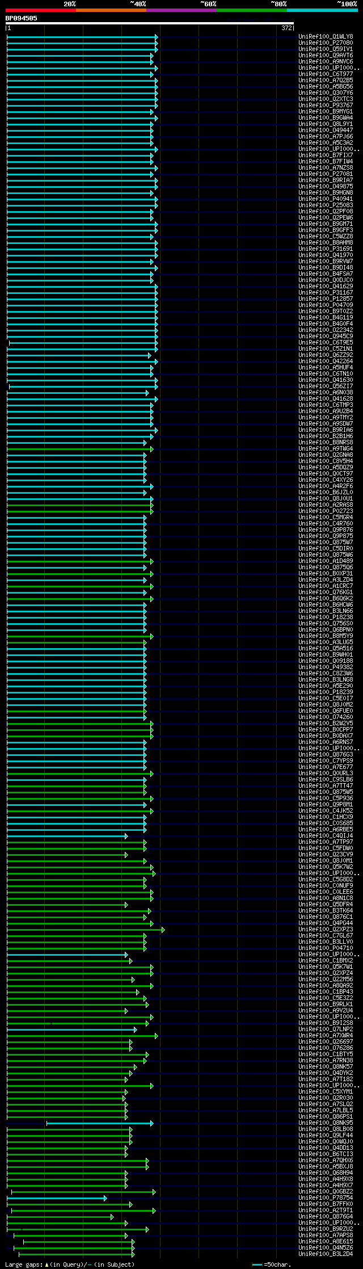363x1269 pixels.
Task: Select the UniRef100_C8V5H4 label
Action: coord(326,461)
